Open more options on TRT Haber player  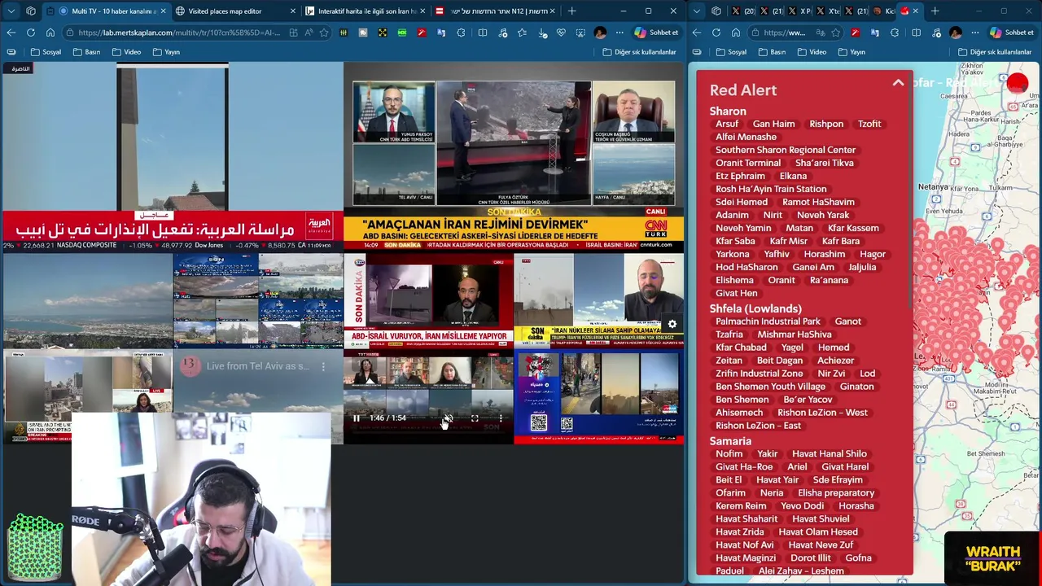pos(501,418)
